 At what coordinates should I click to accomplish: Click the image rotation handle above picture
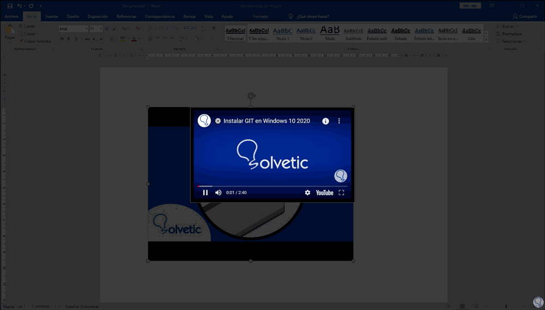(251, 96)
